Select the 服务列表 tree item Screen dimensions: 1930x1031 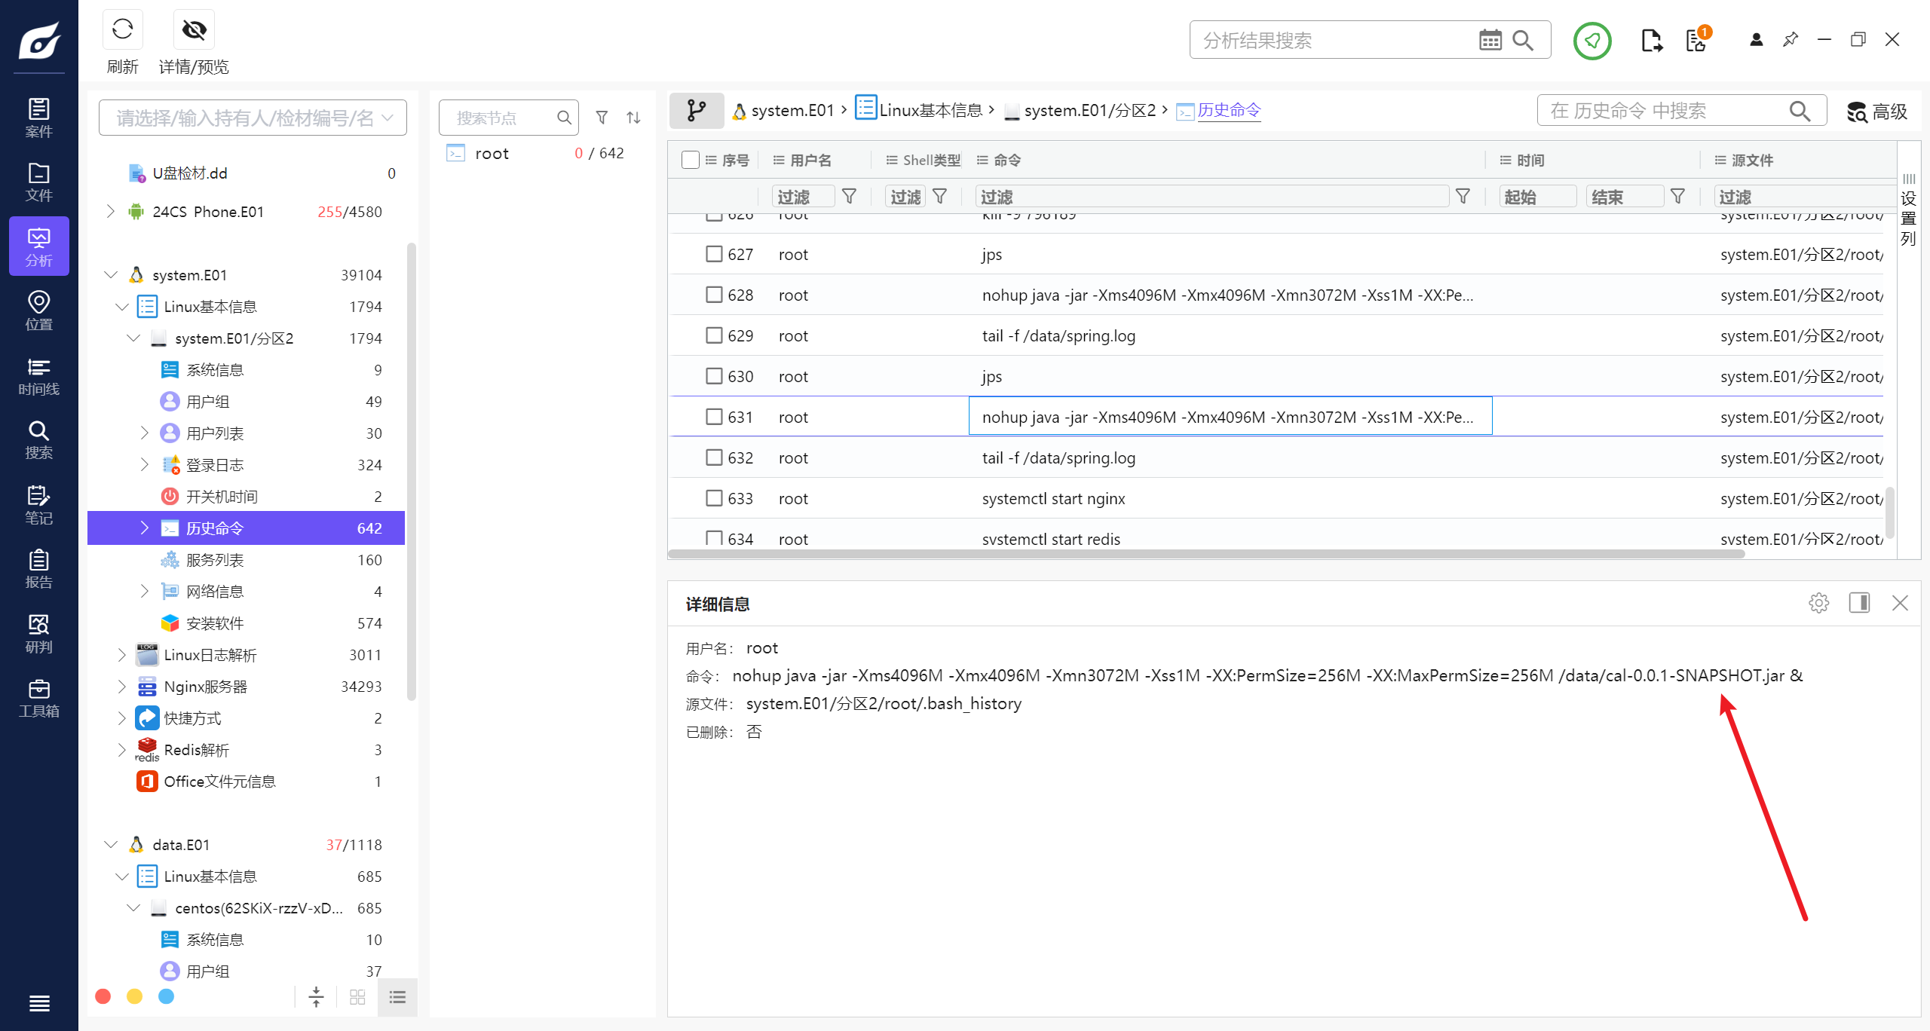215,560
